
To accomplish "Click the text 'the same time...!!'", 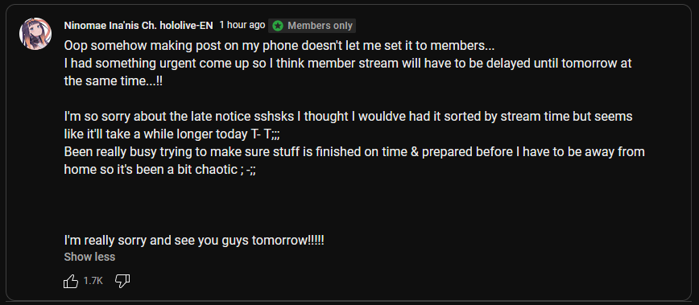I will (x=114, y=81).
